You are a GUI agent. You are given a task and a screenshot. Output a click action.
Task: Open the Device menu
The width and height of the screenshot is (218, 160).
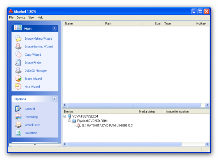21,18
